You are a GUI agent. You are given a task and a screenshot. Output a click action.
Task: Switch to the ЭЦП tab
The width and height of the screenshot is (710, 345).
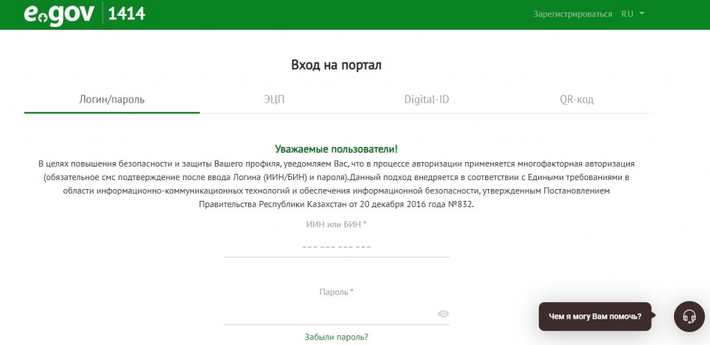(275, 100)
